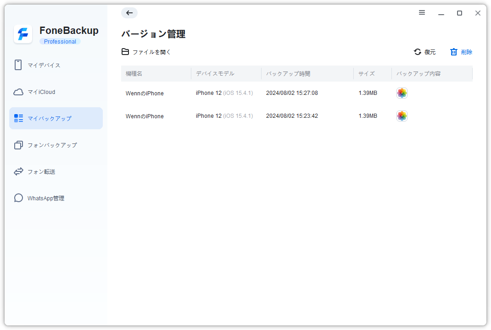Click the FoneBackup title text
The width and height of the screenshot is (491, 330).
(69, 31)
